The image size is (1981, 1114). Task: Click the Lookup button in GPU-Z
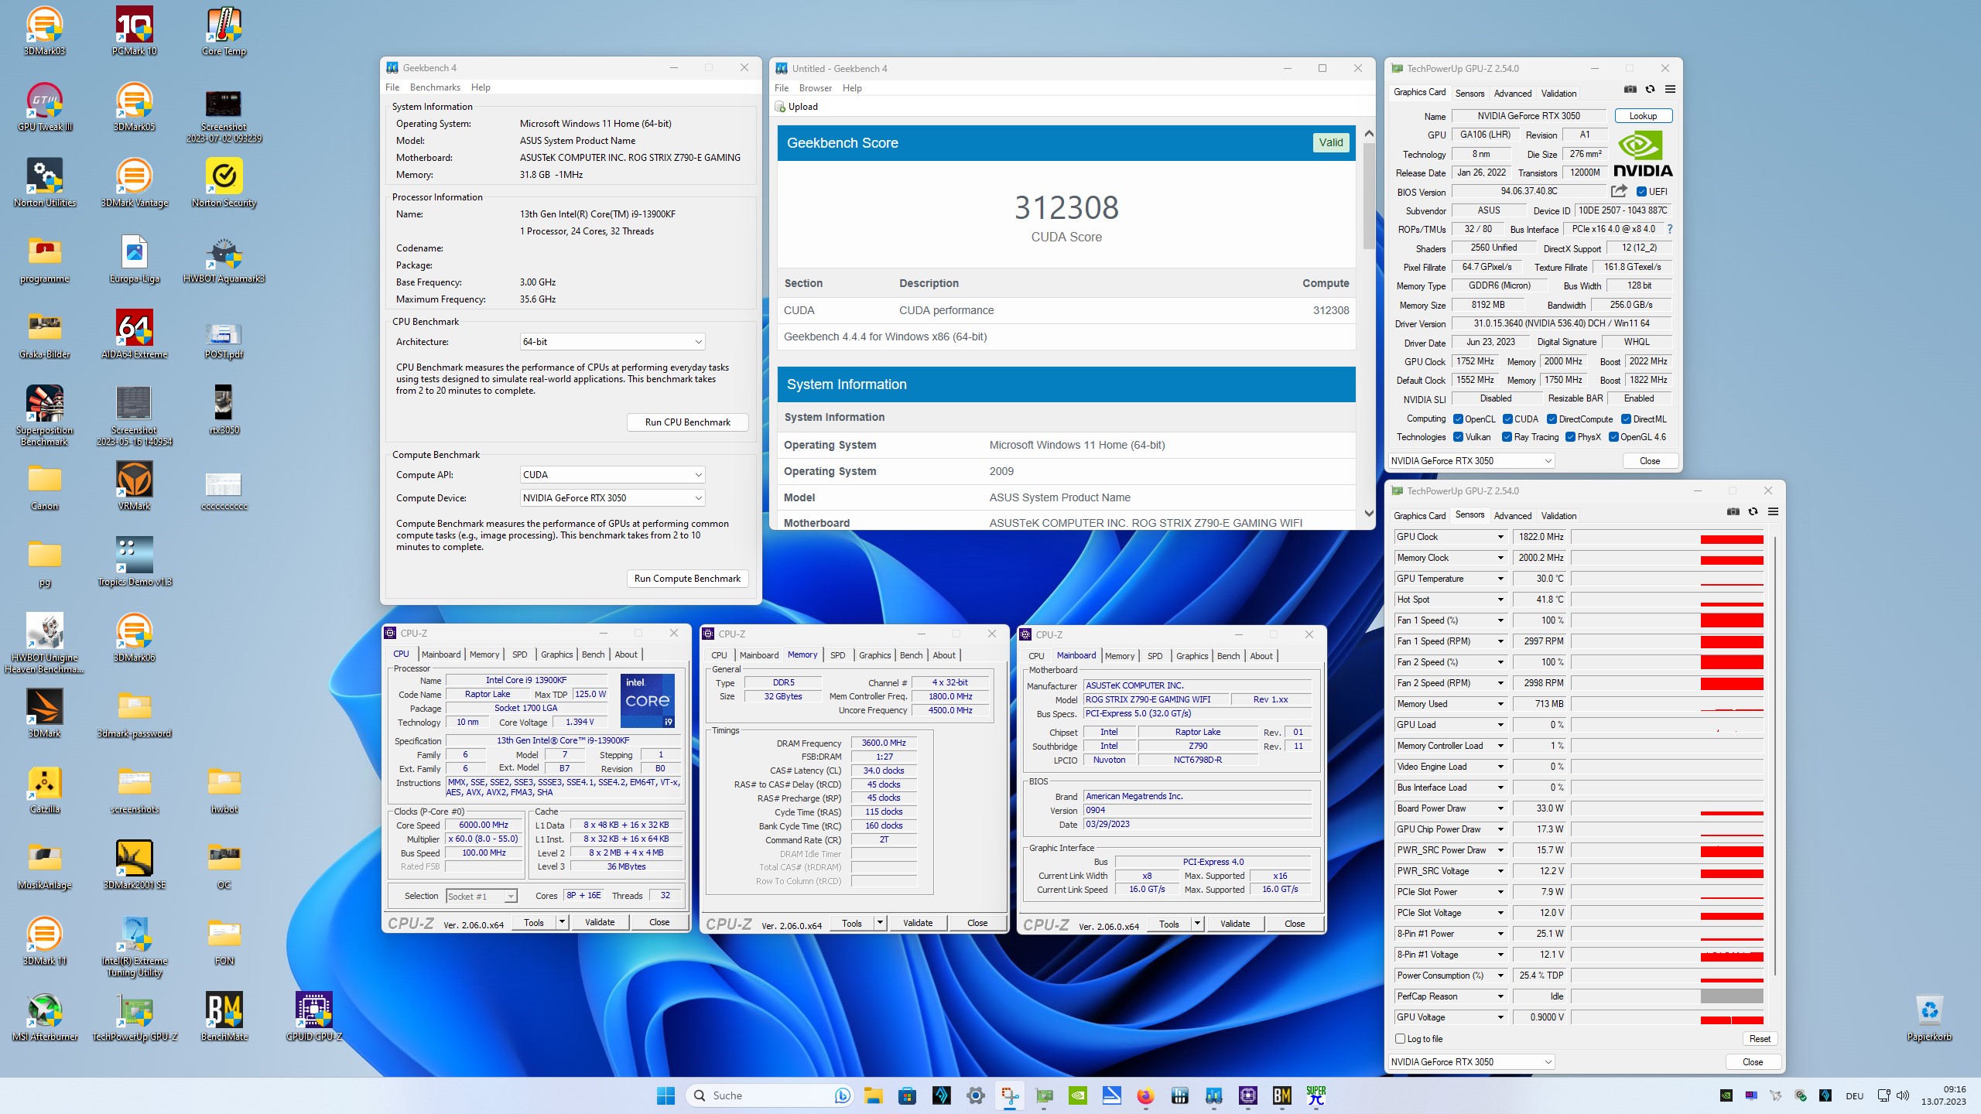(1643, 116)
